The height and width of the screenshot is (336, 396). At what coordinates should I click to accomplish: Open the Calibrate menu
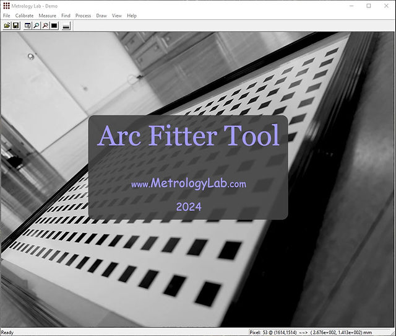tap(24, 15)
